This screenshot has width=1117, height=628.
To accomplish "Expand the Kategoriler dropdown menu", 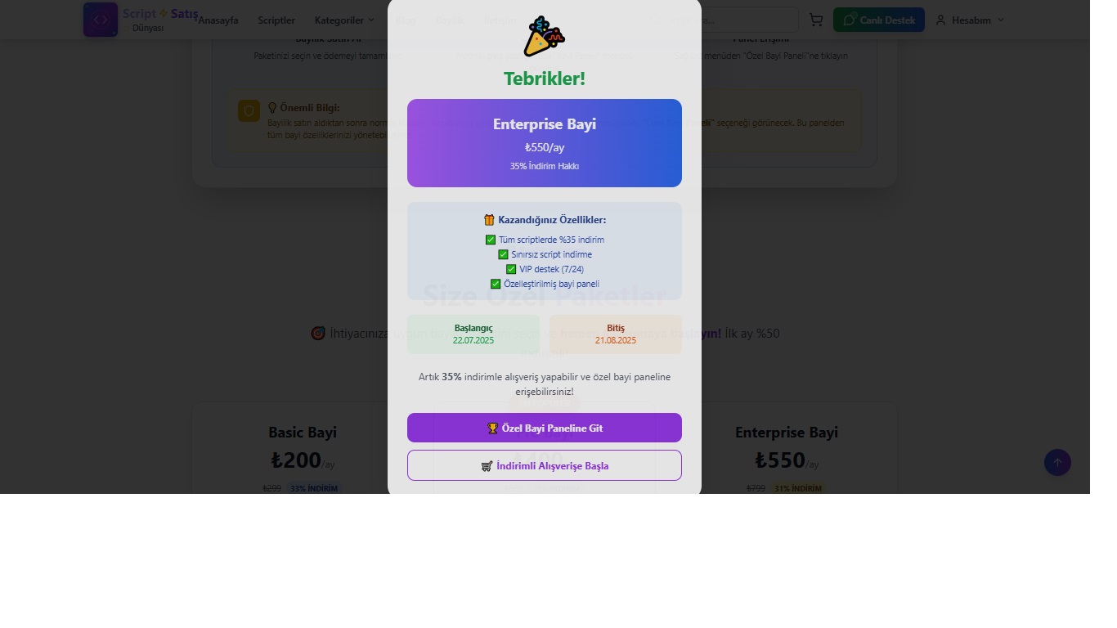I will coord(344,20).
